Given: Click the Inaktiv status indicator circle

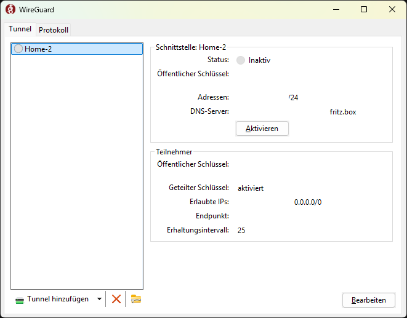Looking at the screenshot, I should 241,60.
